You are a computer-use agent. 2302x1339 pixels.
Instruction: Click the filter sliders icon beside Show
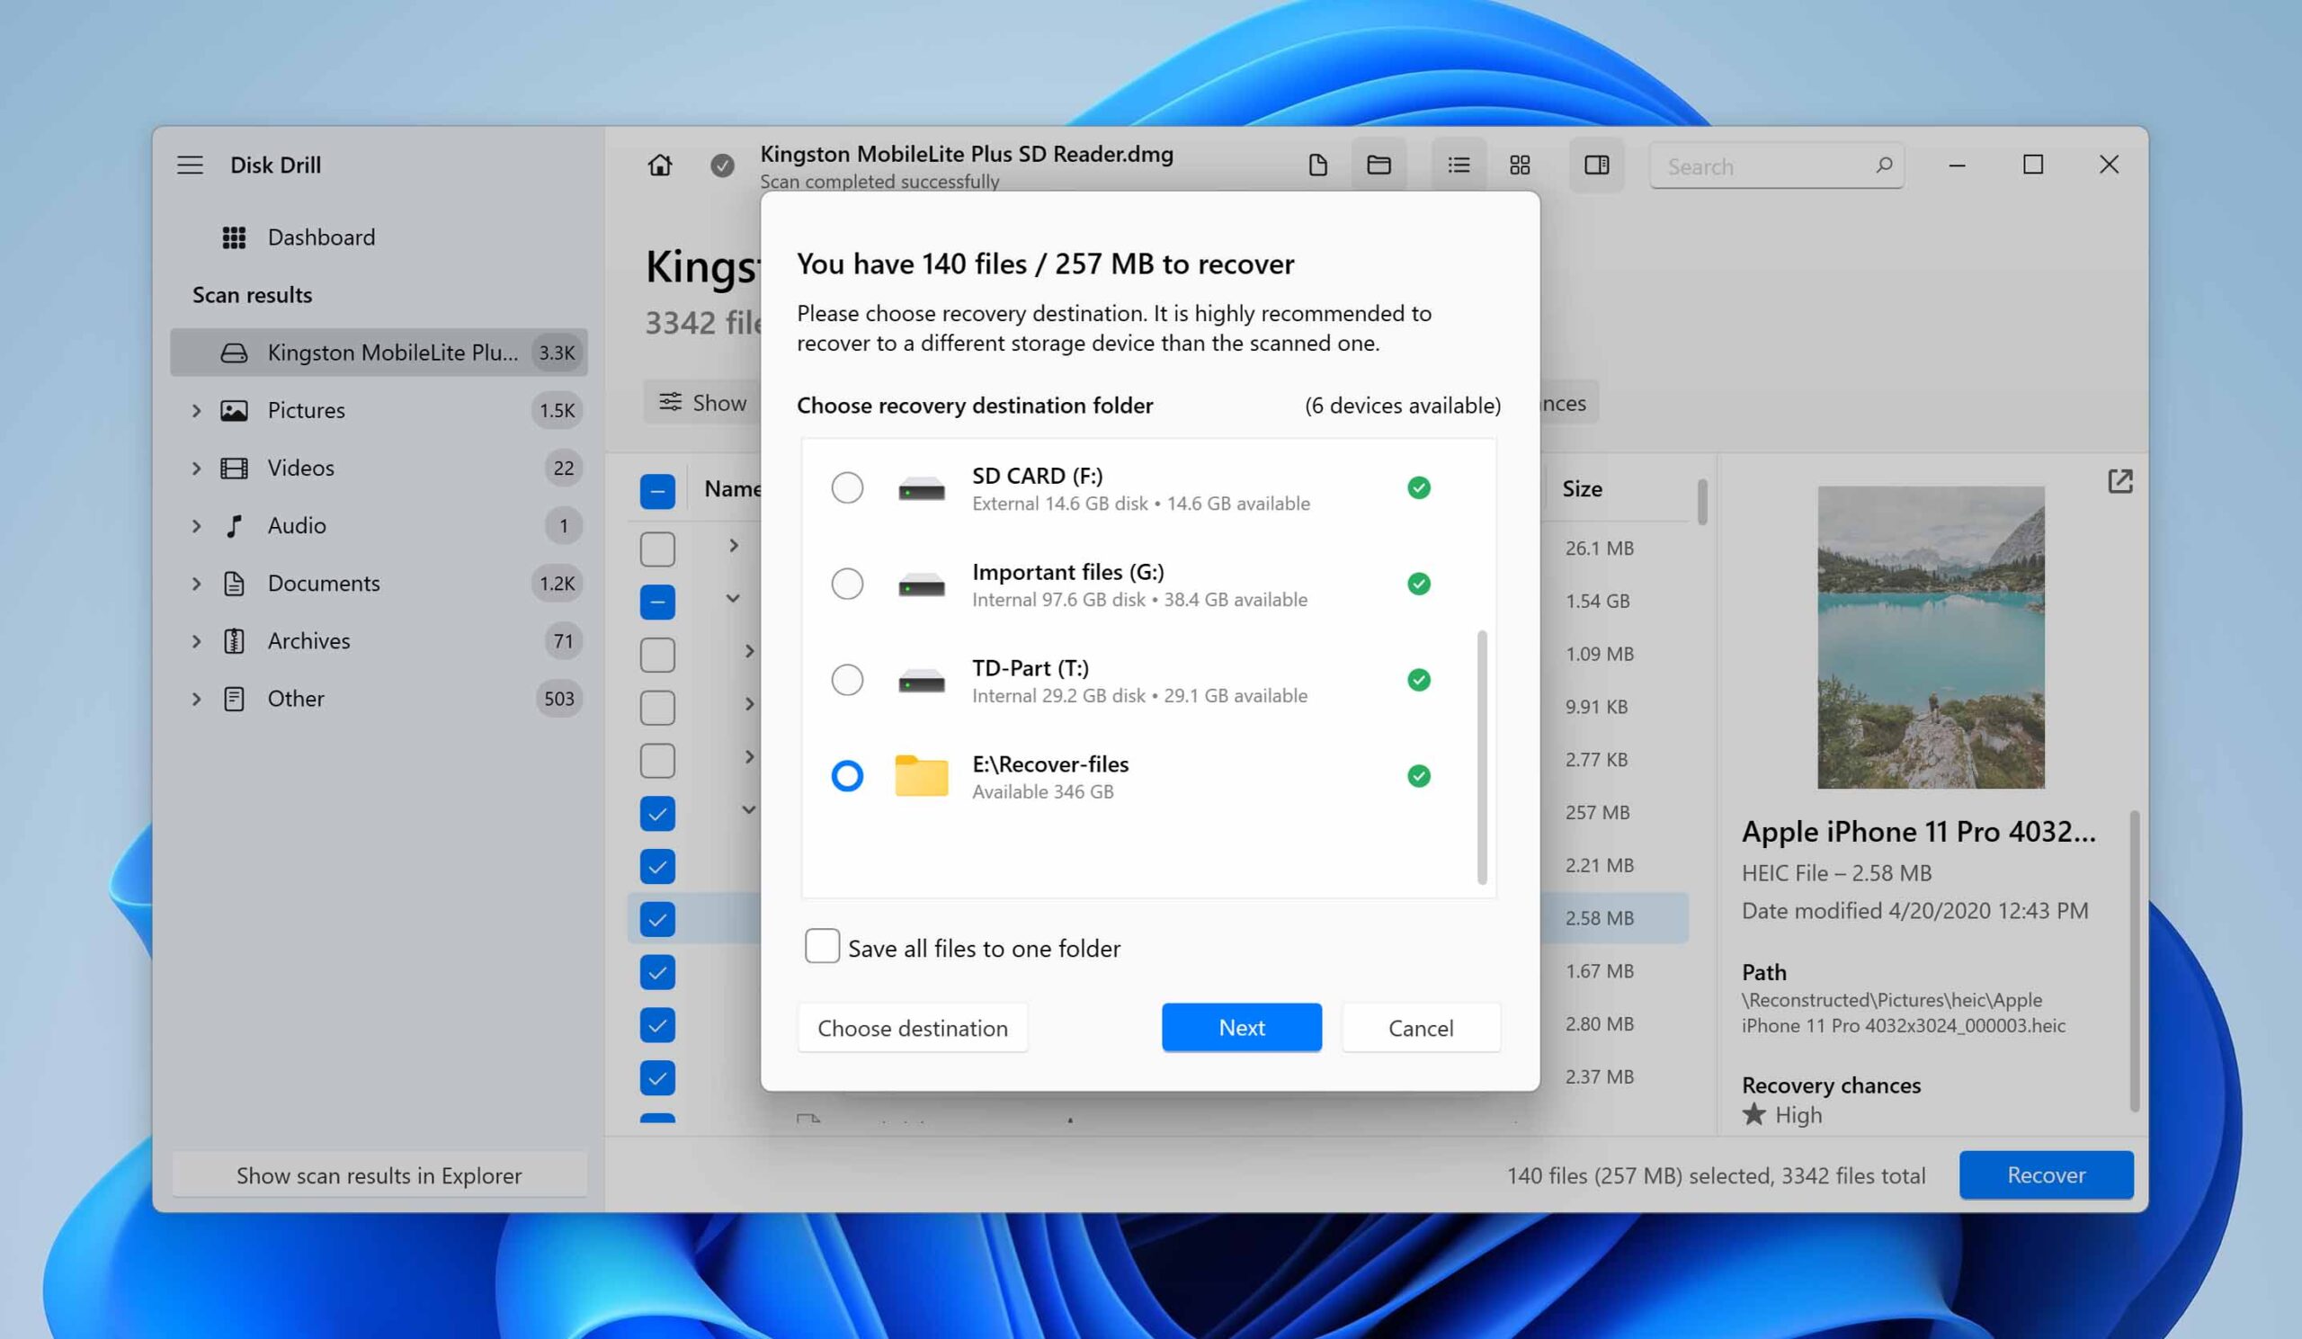tap(671, 402)
